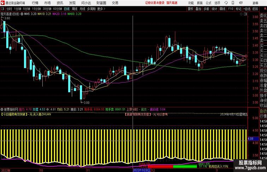Click the MA60: 3.29 label
This screenshot has height=172, width=267.
point(74,14)
